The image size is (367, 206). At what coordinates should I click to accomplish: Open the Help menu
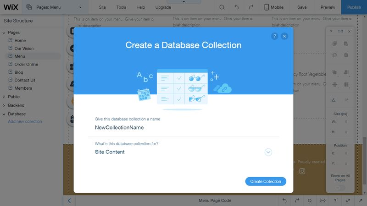click(x=141, y=7)
